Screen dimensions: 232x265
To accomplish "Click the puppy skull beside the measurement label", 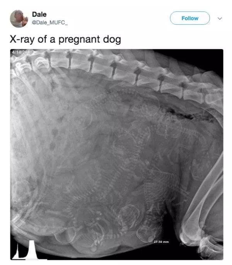I will 146,234.
